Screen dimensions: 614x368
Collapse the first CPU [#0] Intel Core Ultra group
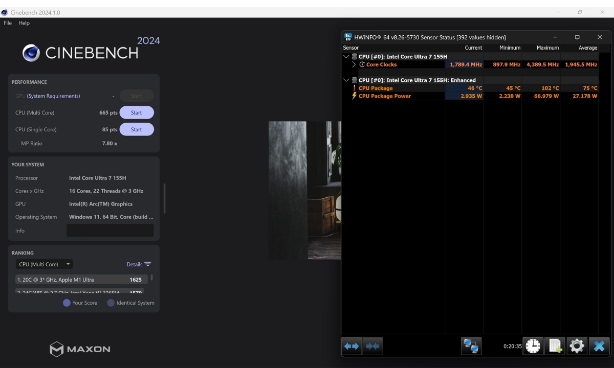coord(346,57)
